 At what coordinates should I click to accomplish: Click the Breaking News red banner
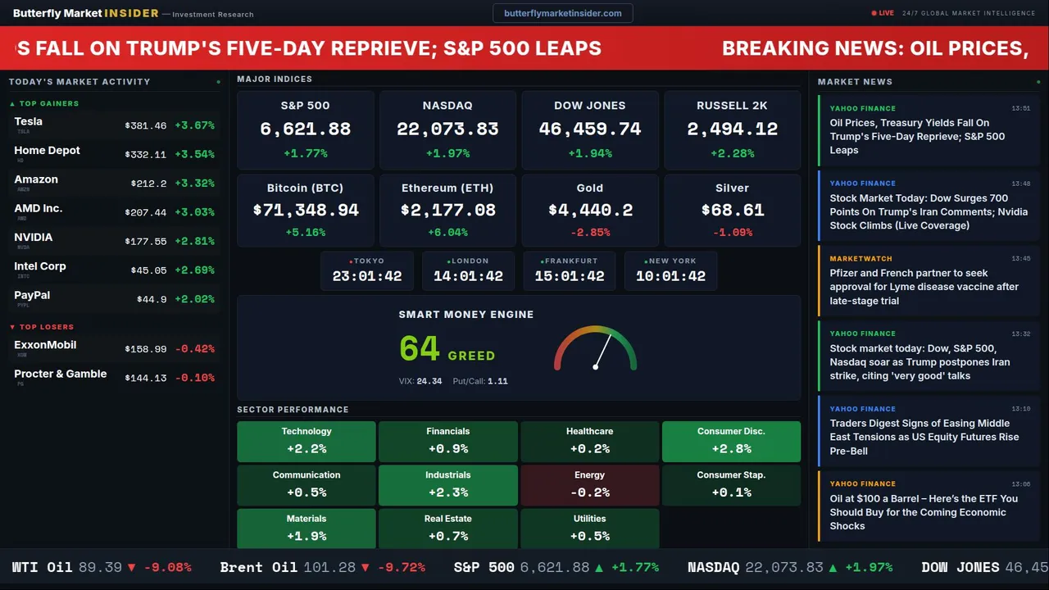[524, 48]
